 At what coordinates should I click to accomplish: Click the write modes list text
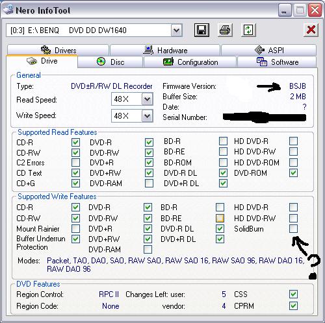coord(175,265)
